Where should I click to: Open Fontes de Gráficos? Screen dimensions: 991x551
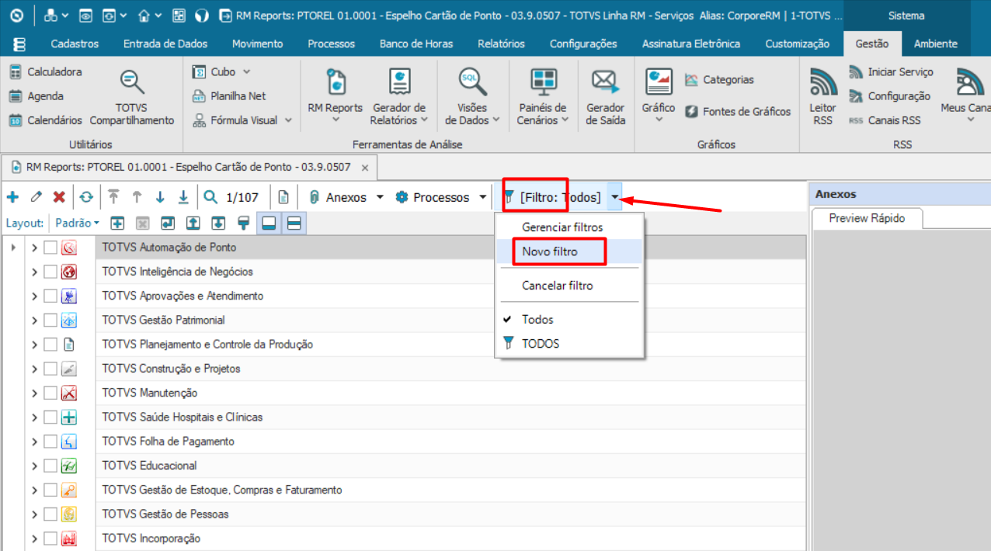[738, 112]
